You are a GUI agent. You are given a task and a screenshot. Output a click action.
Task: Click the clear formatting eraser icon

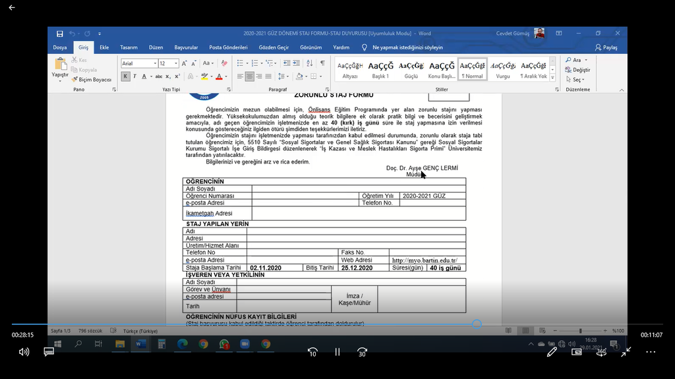224,63
